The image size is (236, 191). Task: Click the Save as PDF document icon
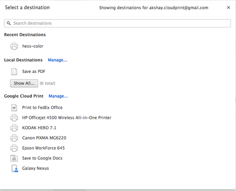(14, 72)
